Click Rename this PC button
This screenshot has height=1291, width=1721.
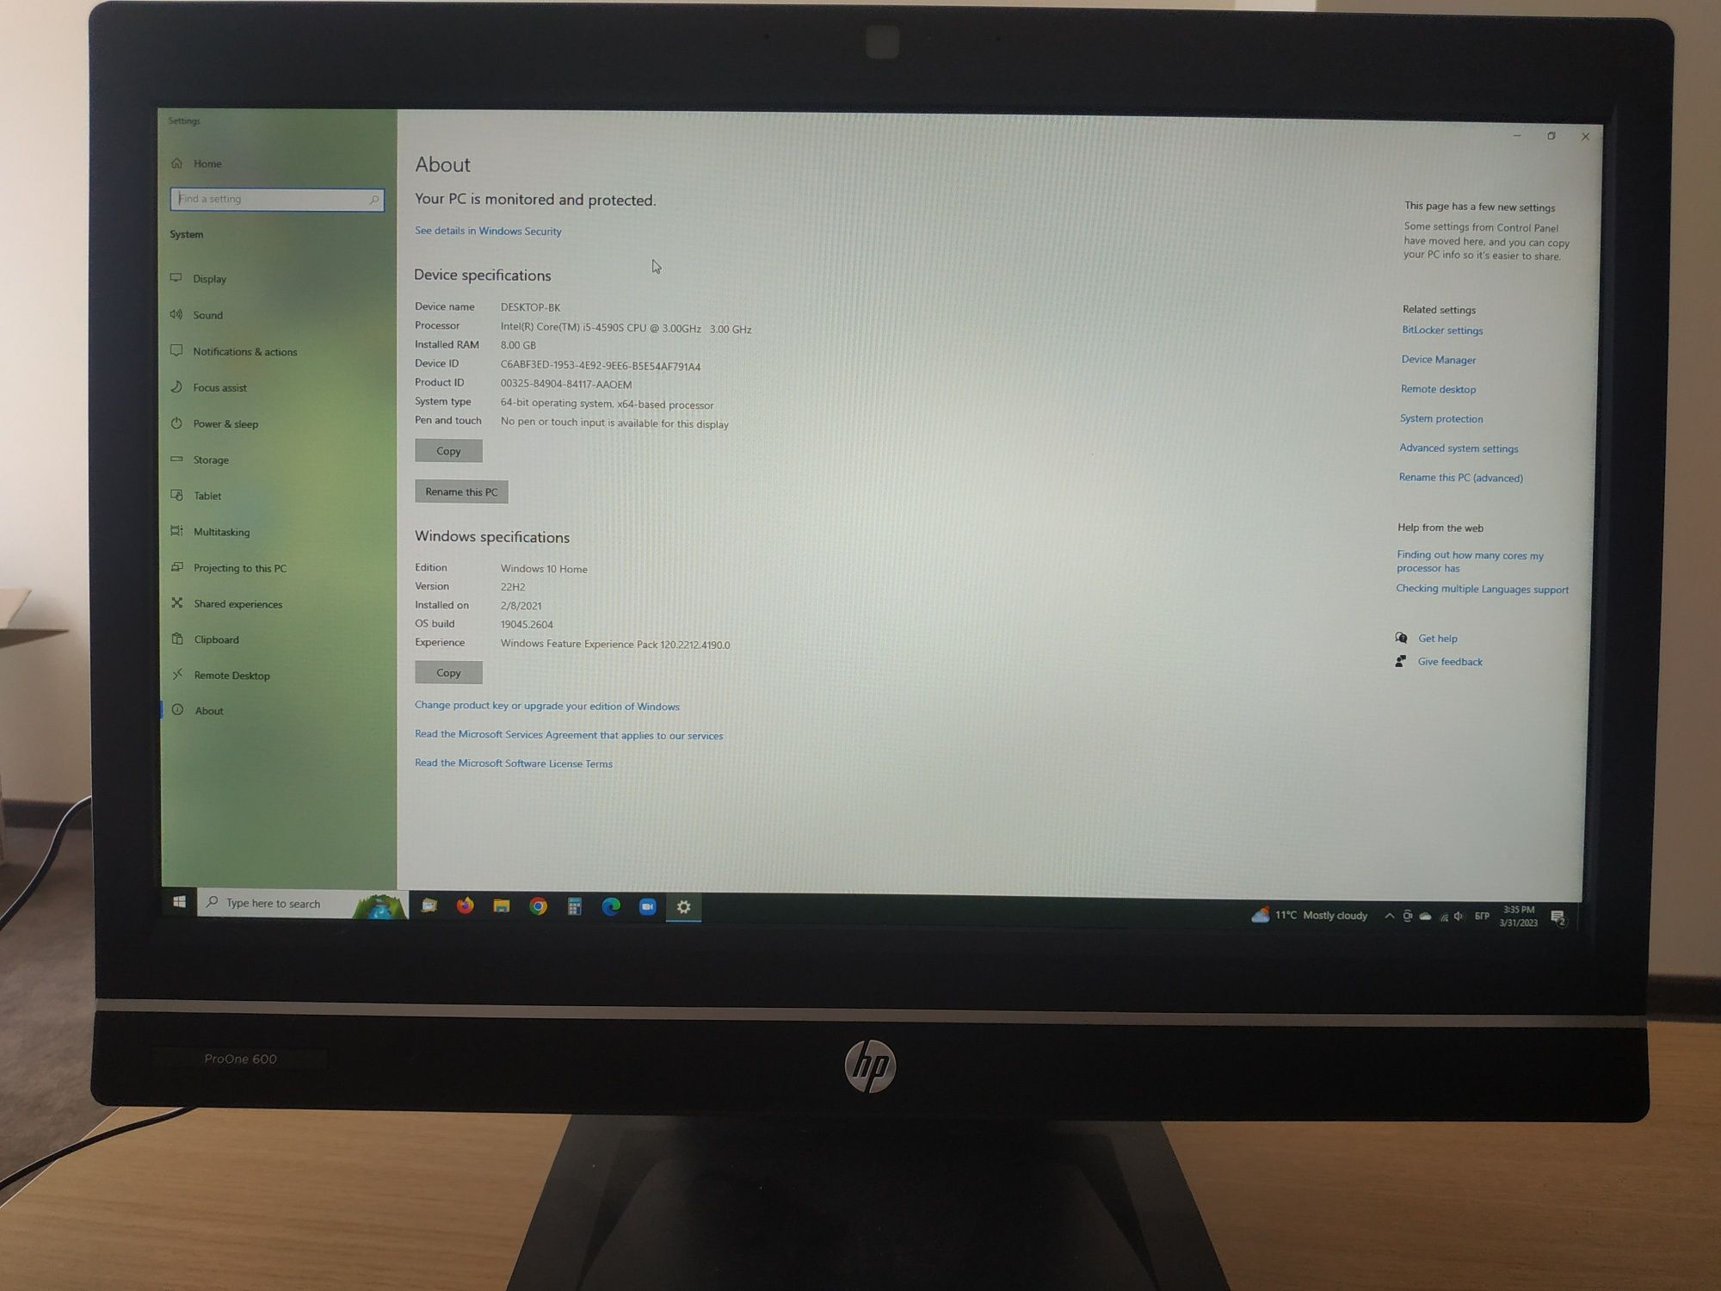460,491
